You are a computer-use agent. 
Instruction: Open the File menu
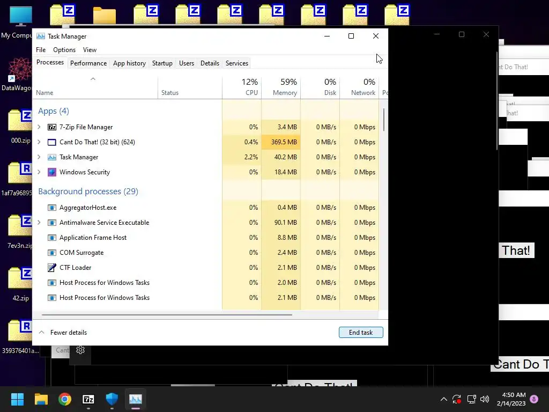point(41,50)
